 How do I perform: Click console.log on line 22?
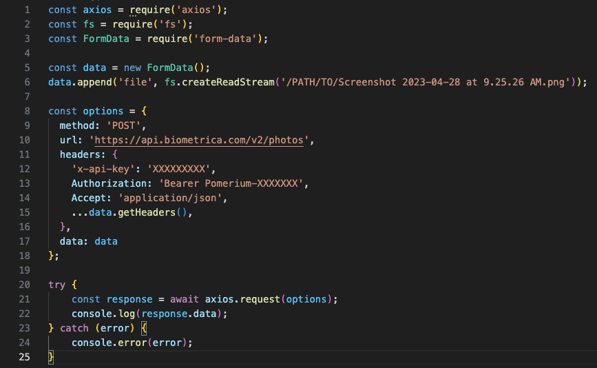click(103, 314)
